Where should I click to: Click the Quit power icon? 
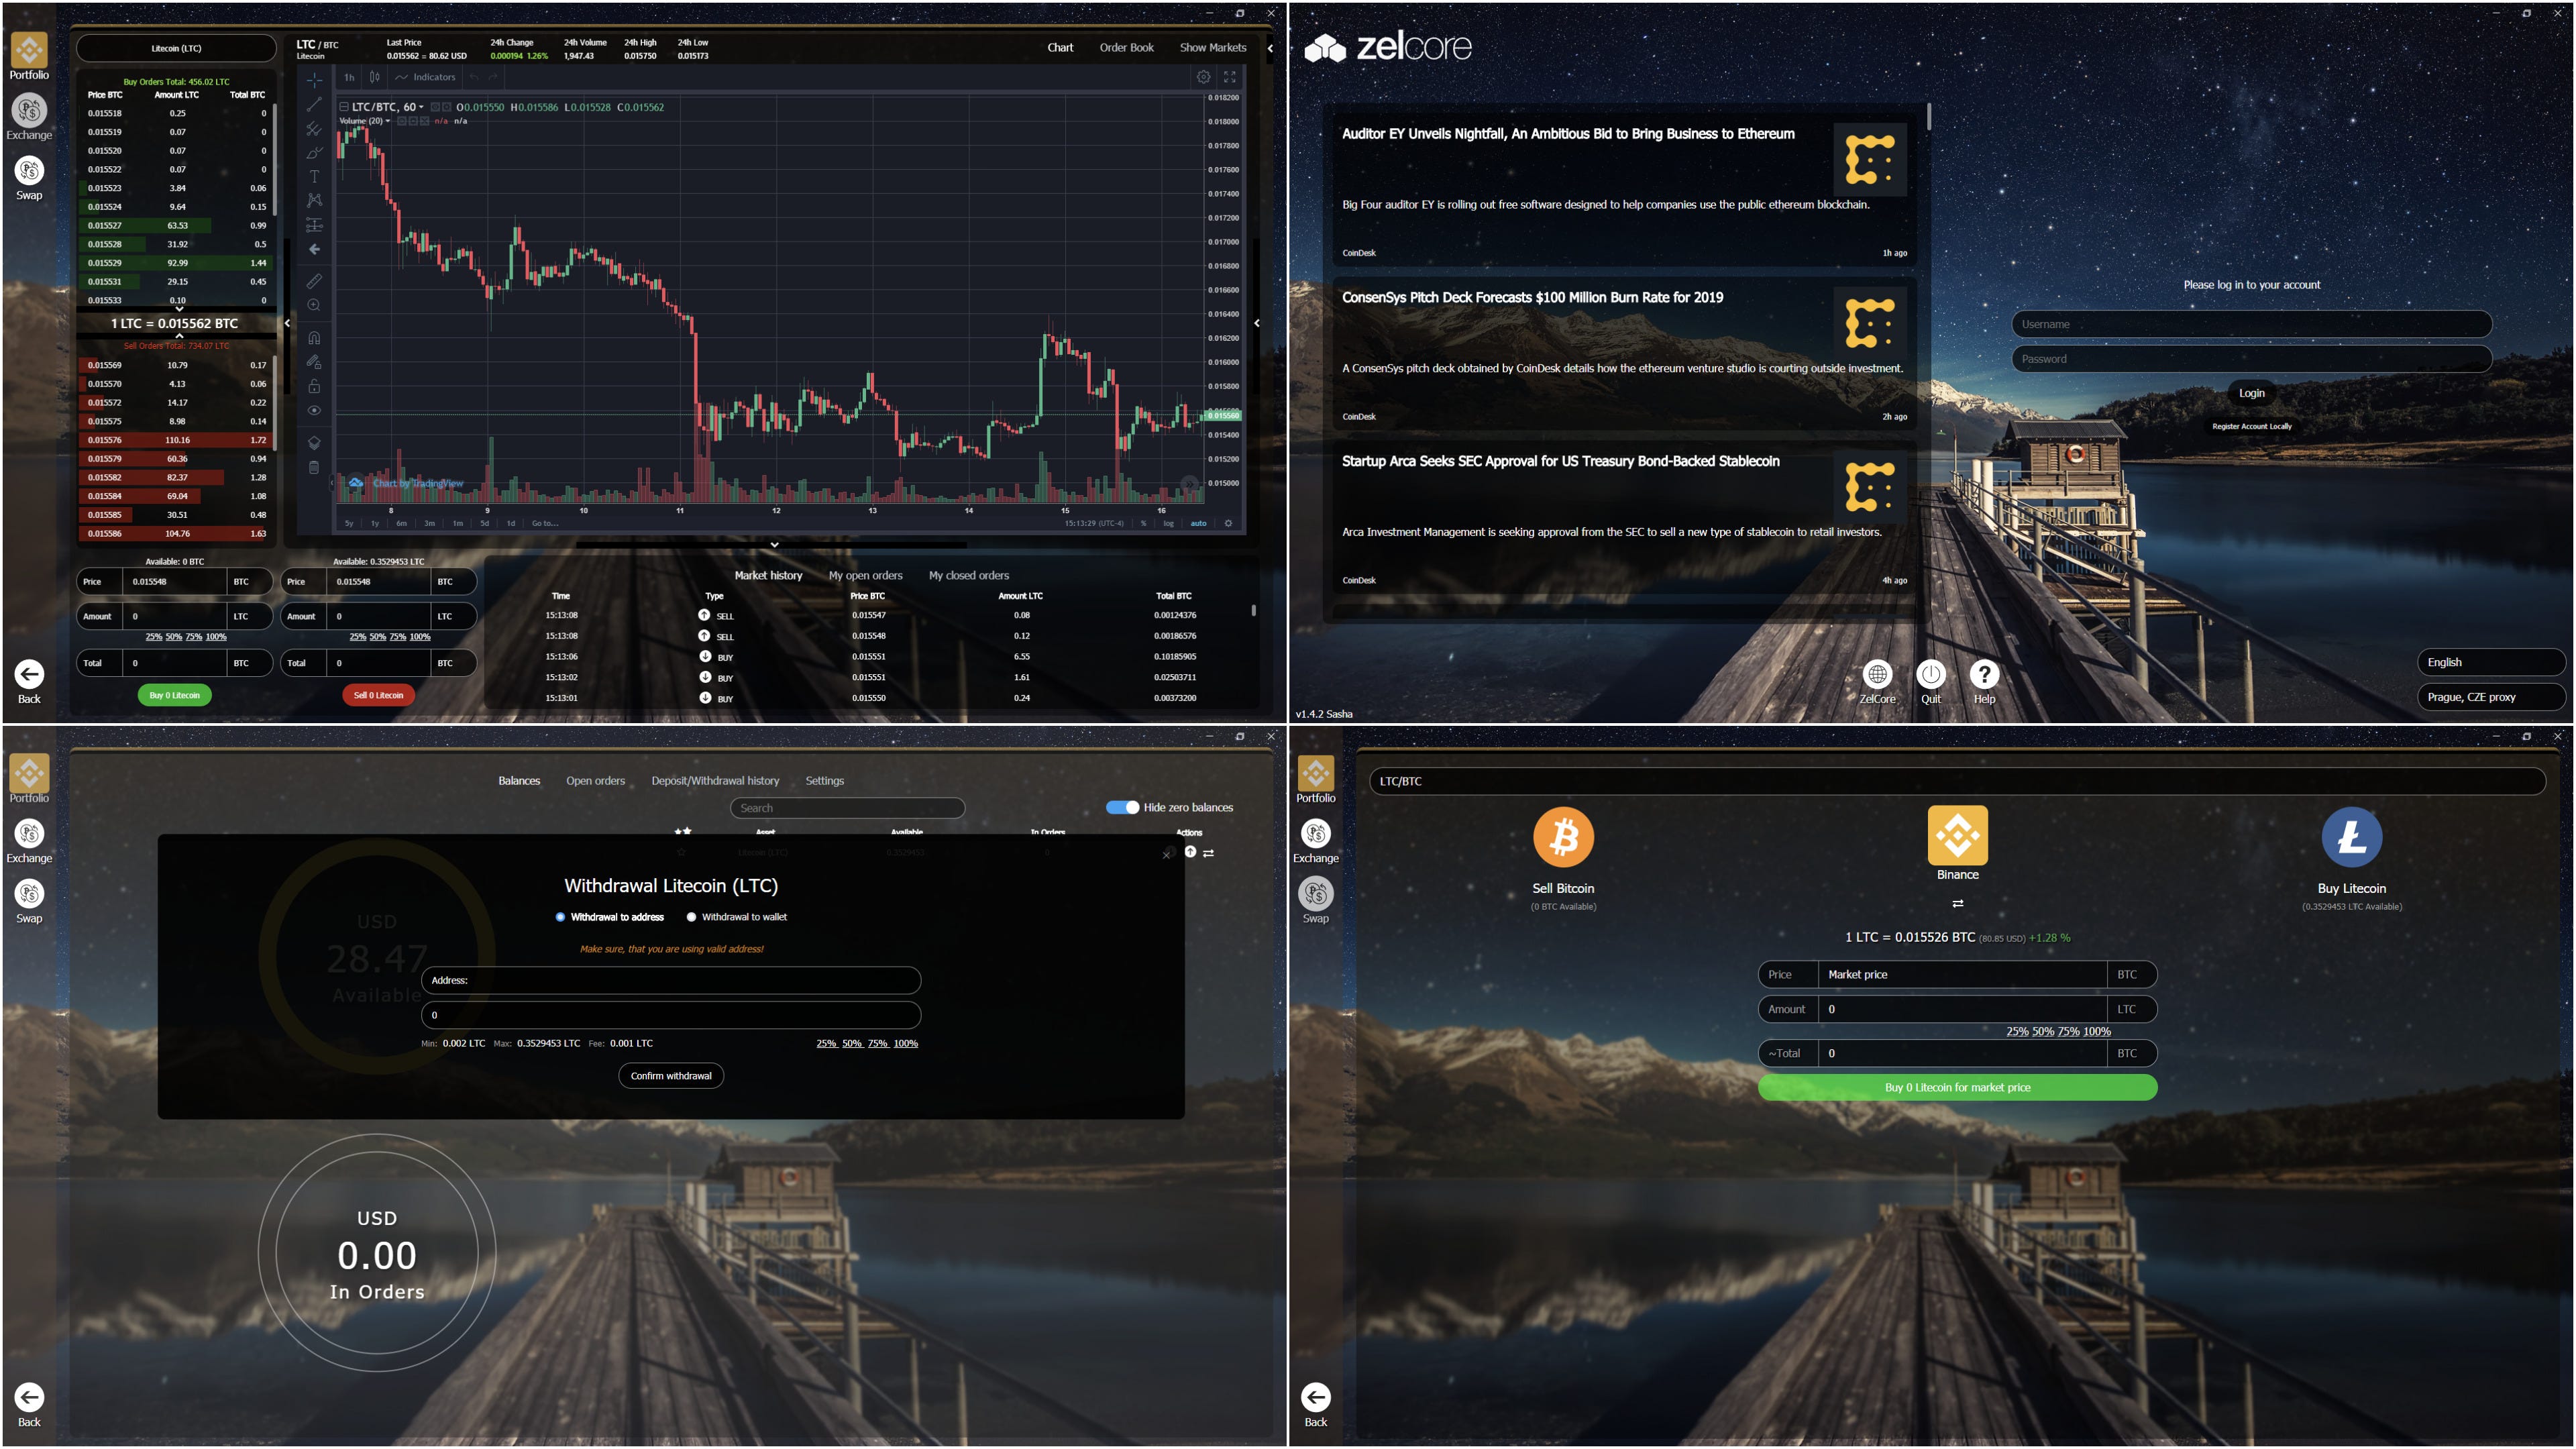pos(1931,674)
